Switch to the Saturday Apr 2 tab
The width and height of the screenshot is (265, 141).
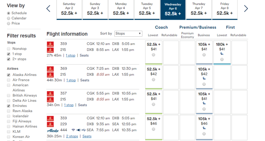69,10
